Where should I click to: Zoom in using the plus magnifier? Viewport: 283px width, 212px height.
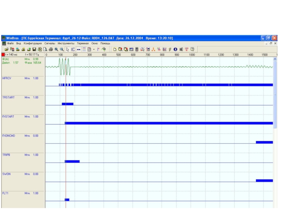[x=56, y=49]
